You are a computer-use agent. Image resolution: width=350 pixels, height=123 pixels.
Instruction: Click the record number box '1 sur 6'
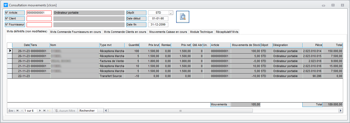pyautogui.click(x=30, y=111)
